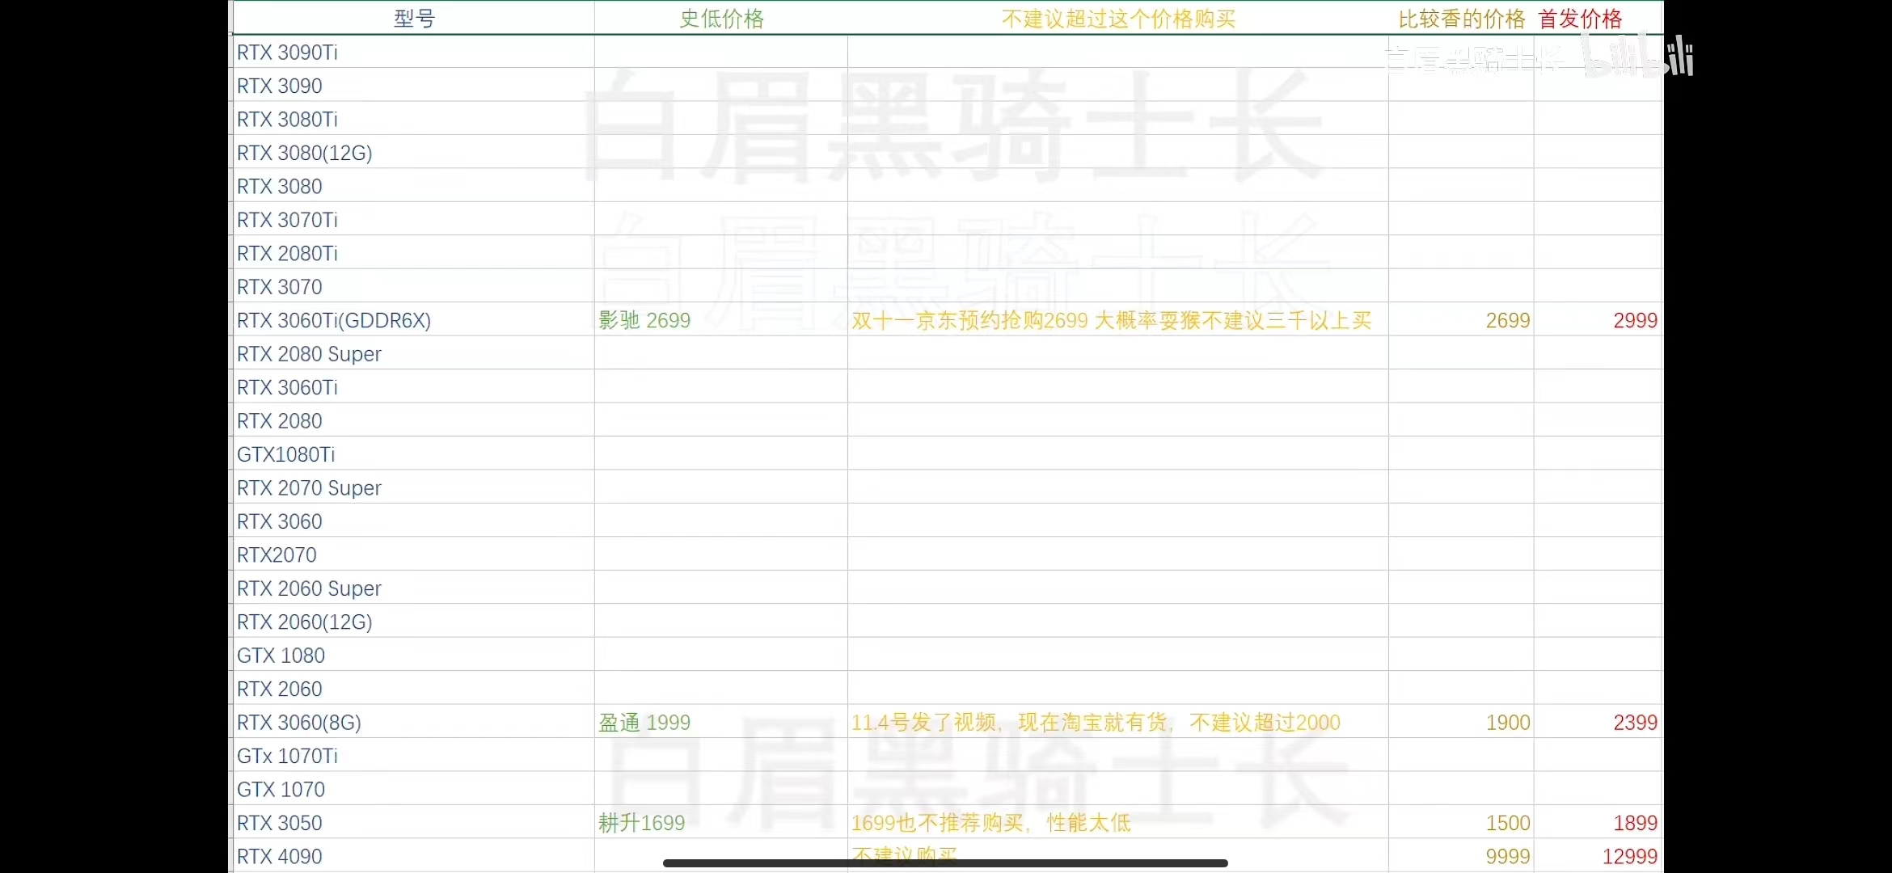The width and height of the screenshot is (1892, 873).
Task: Select the RTX 3060Ti(GDDR6X) model cell
Action: point(334,321)
